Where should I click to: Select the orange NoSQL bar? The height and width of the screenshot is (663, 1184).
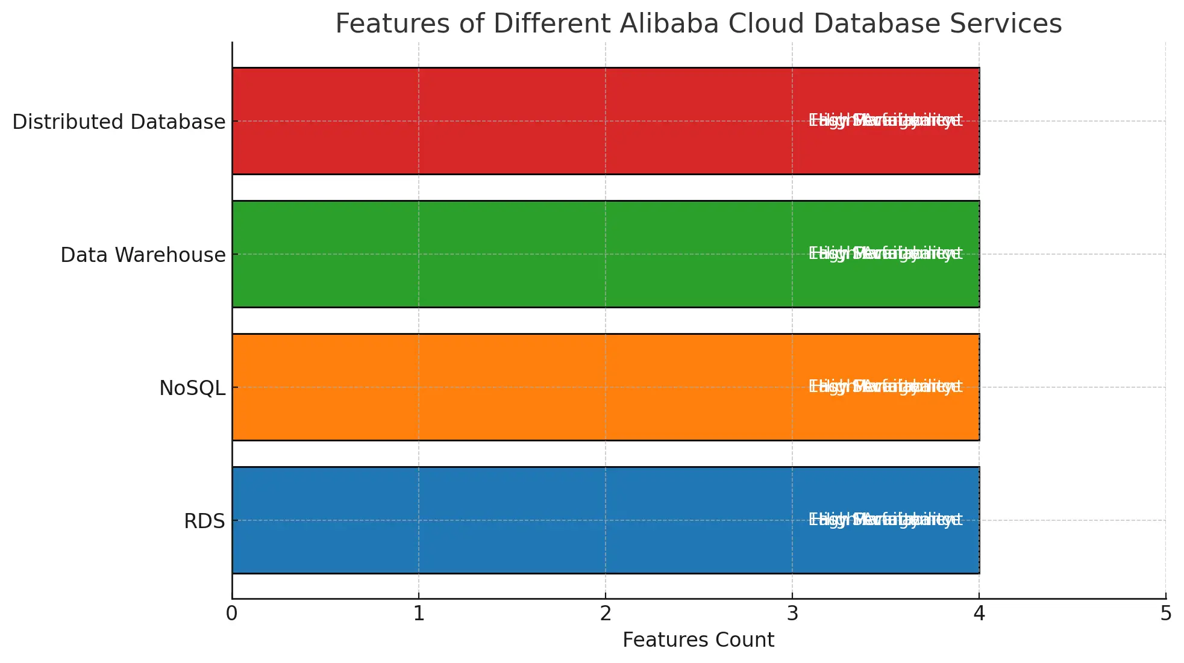click(x=512, y=387)
